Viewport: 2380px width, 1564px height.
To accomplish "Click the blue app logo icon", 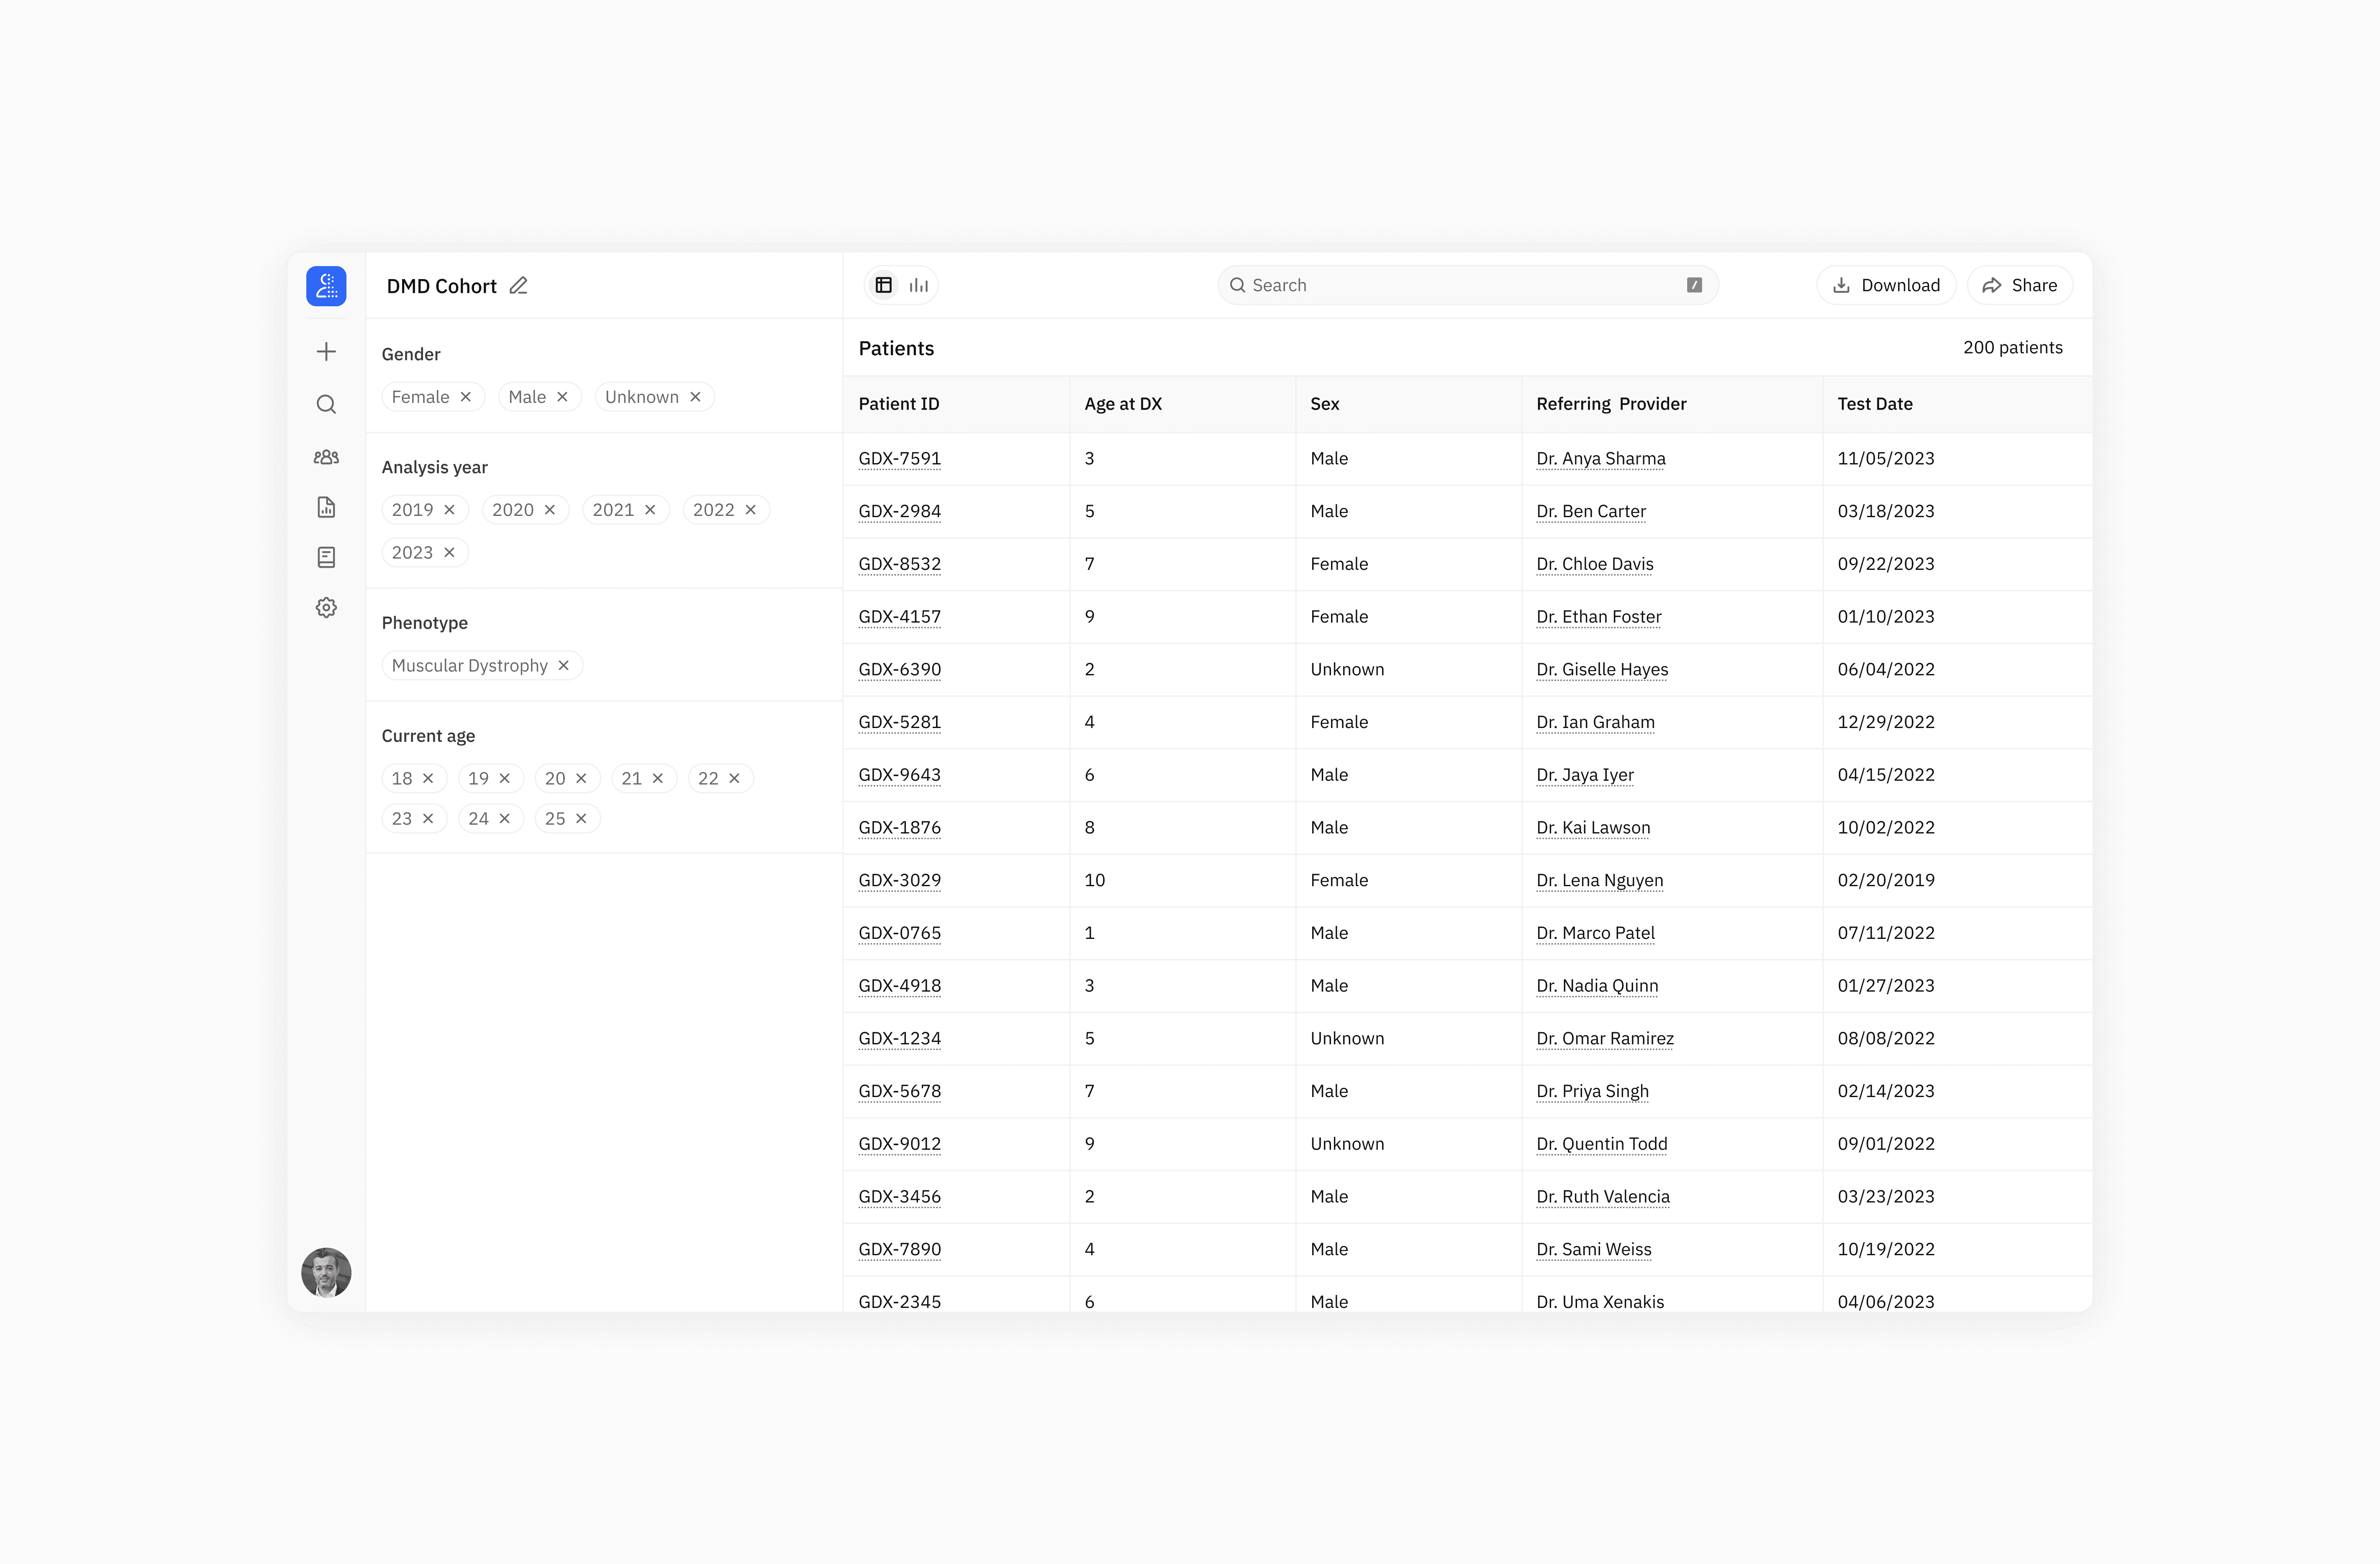I will (x=326, y=286).
